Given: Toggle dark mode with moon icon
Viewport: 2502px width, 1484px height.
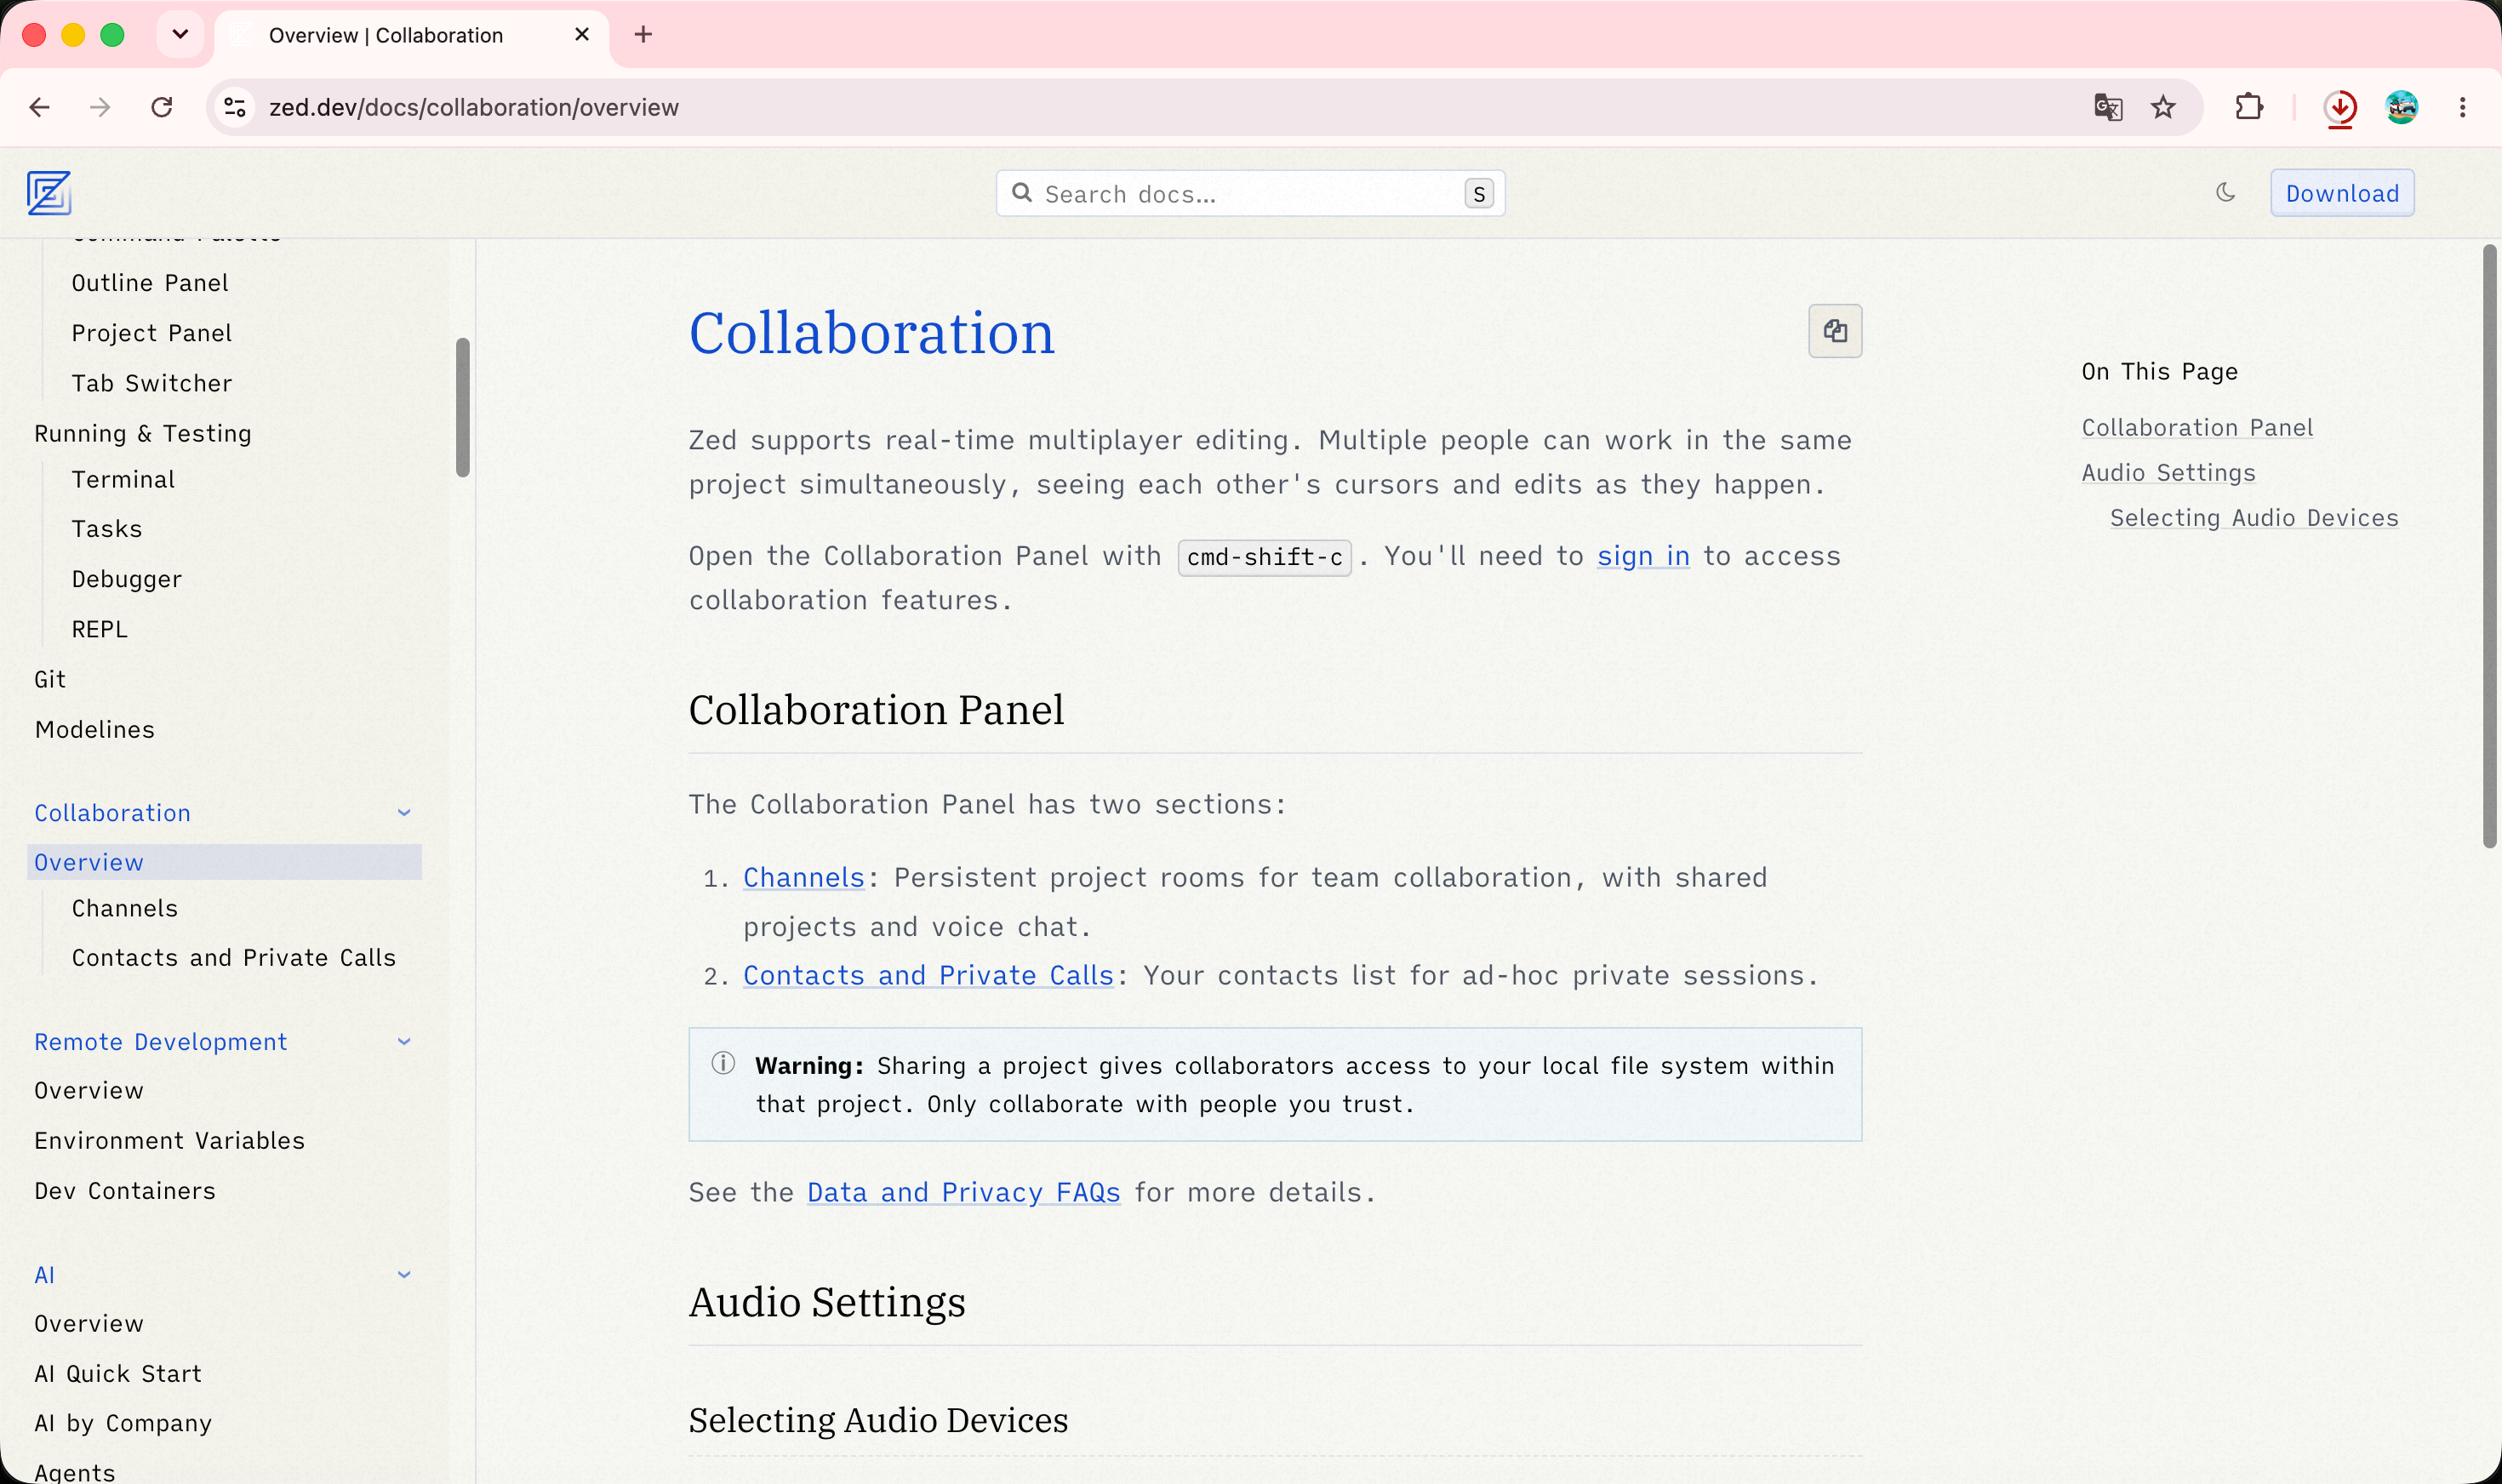Looking at the screenshot, I should tap(2225, 192).
